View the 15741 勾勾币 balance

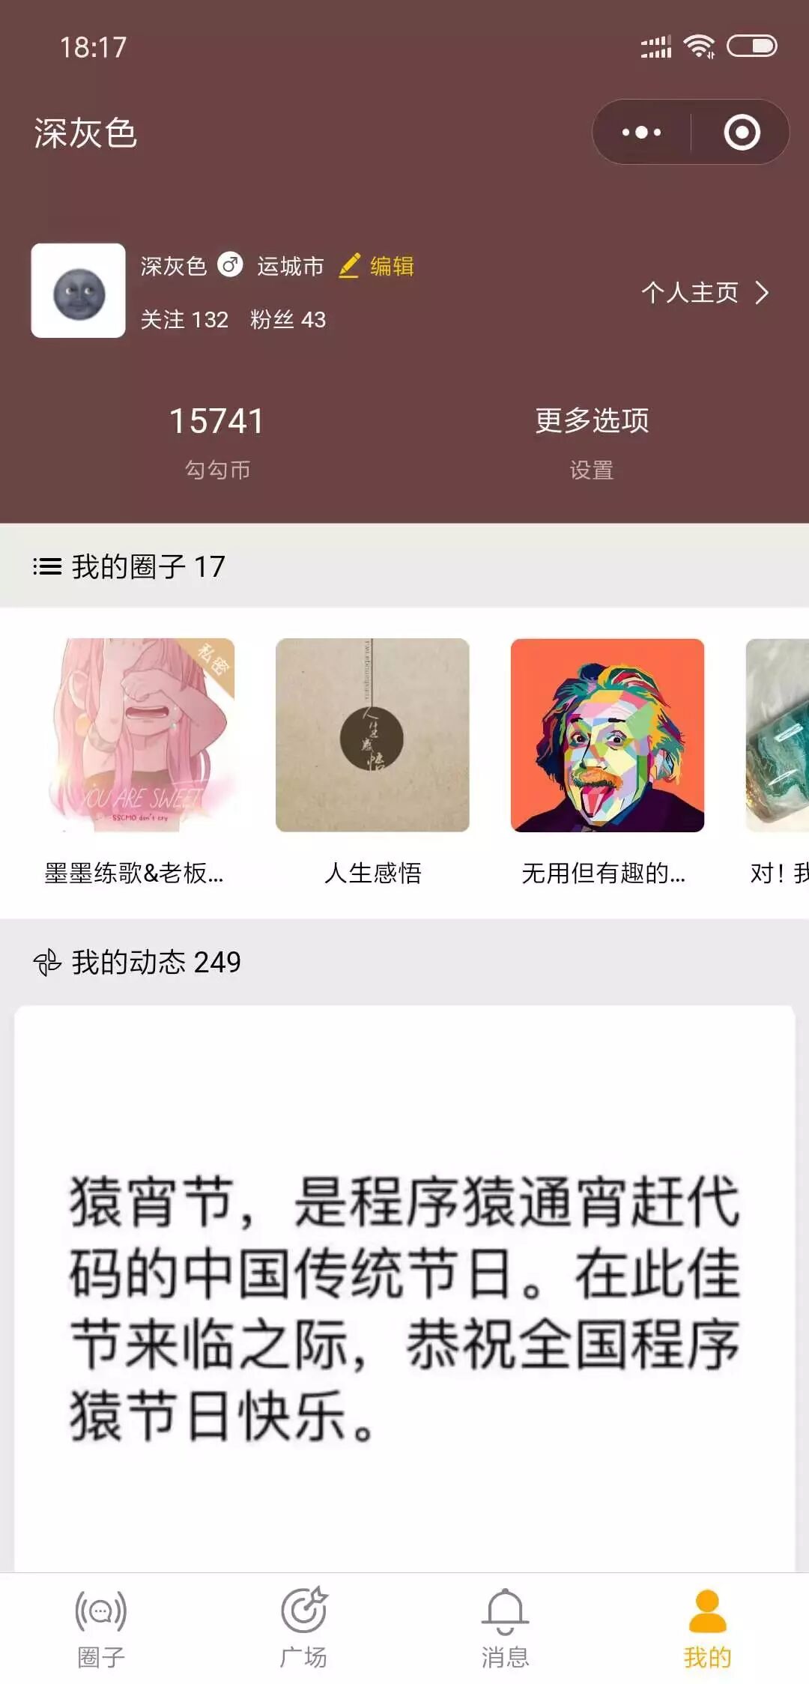pos(216,442)
